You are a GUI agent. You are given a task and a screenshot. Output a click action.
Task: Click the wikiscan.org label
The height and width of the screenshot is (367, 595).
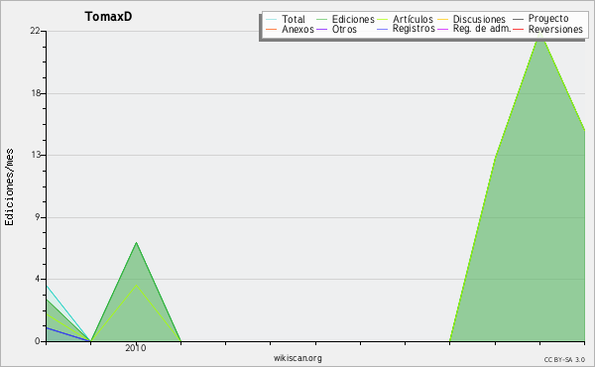point(297,358)
